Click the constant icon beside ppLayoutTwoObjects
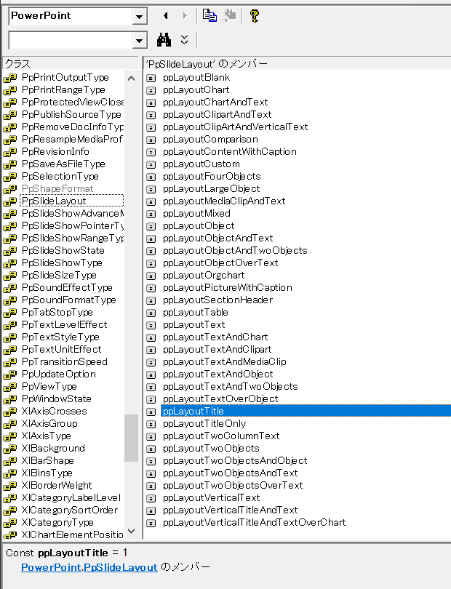Image resolution: width=451 pixels, height=589 pixels. point(151,449)
